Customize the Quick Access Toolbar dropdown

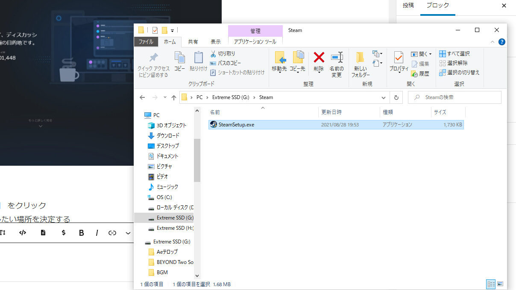[x=172, y=30]
